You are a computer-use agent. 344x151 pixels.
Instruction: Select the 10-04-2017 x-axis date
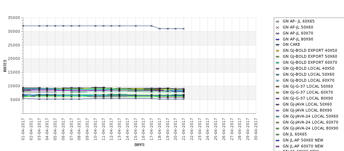click(x=95, y=129)
